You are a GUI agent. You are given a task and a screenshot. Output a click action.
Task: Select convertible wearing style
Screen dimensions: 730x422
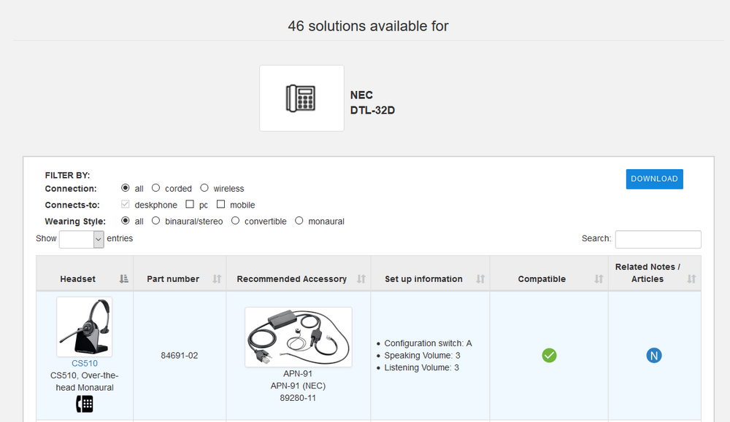click(235, 220)
